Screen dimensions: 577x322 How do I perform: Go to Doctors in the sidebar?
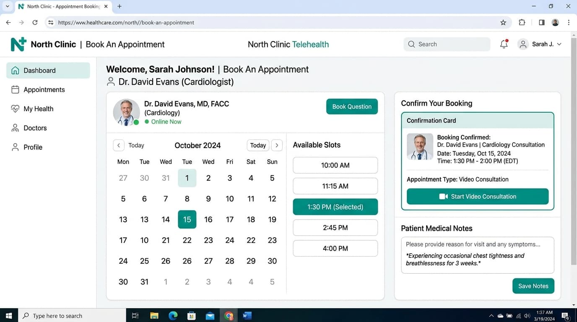pyautogui.click(x=48, y=128)
